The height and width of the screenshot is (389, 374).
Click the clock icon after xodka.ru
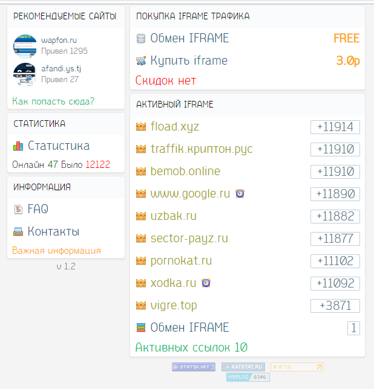[x=206, y=283]
